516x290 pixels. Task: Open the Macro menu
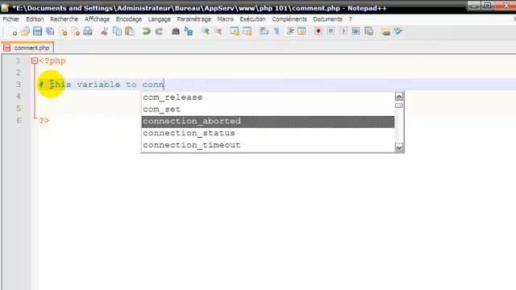(225, 19)
